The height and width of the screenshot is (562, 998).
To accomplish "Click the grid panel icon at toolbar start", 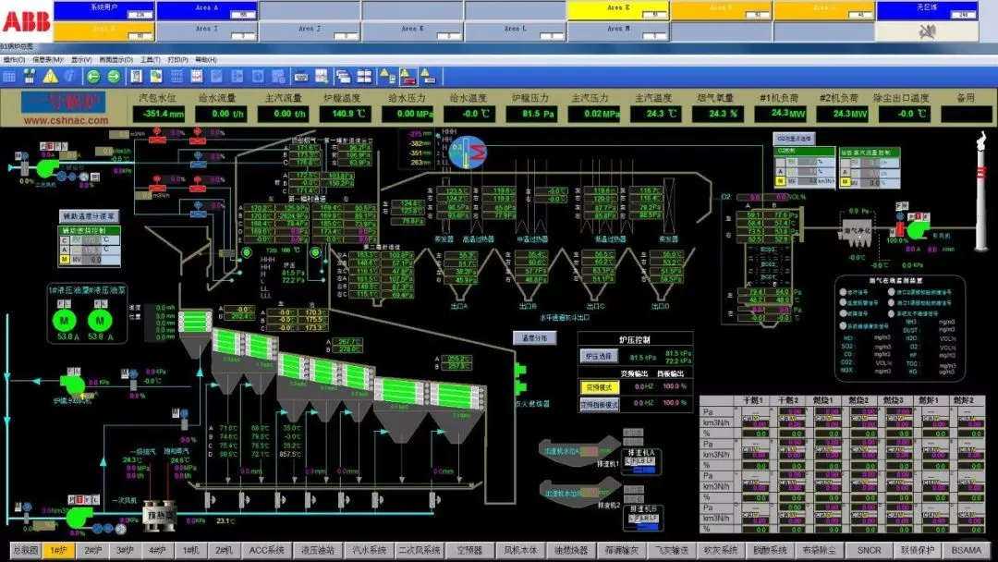I will 9,77.
